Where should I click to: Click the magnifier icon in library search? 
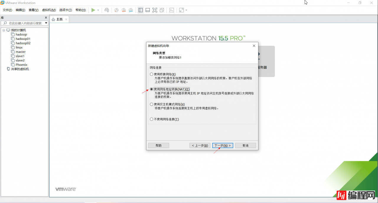(x=5, y=23)
